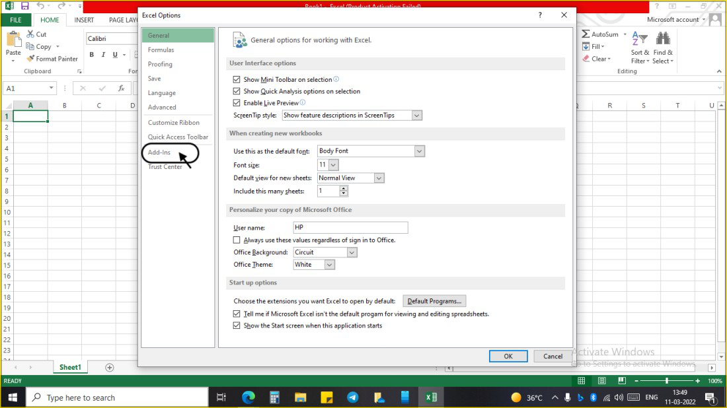727x408 pixels.
Task: Toggle Bold formatting in ribbon
Action: pyautogui.click(x=92, y=55)
